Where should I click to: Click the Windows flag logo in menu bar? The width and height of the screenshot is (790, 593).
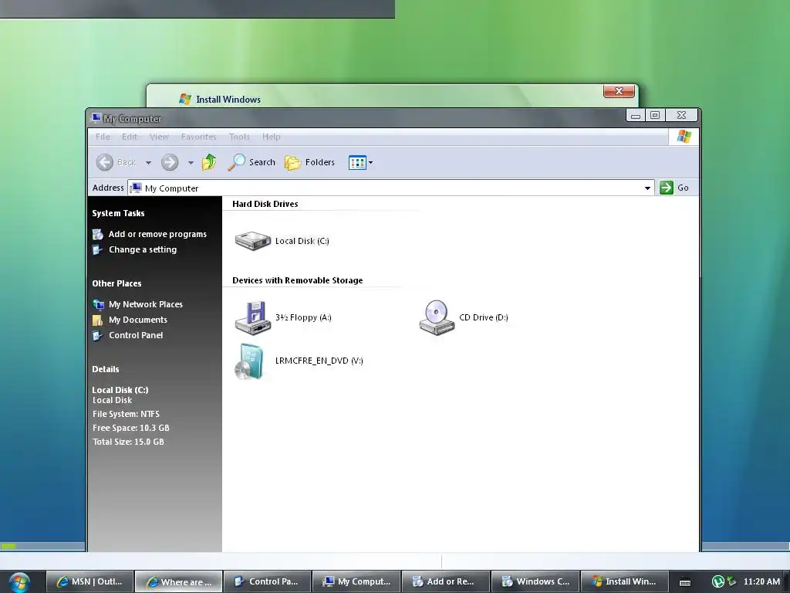tap(684, 137)
